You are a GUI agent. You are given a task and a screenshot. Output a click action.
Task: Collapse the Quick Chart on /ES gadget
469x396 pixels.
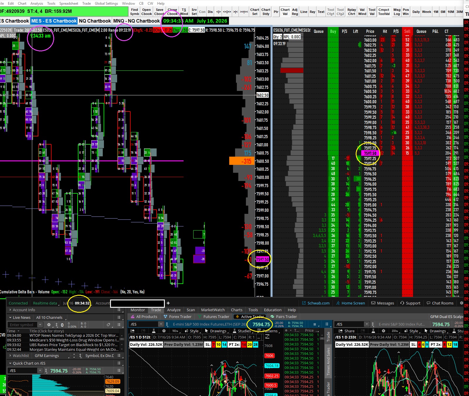pos(10,363)
